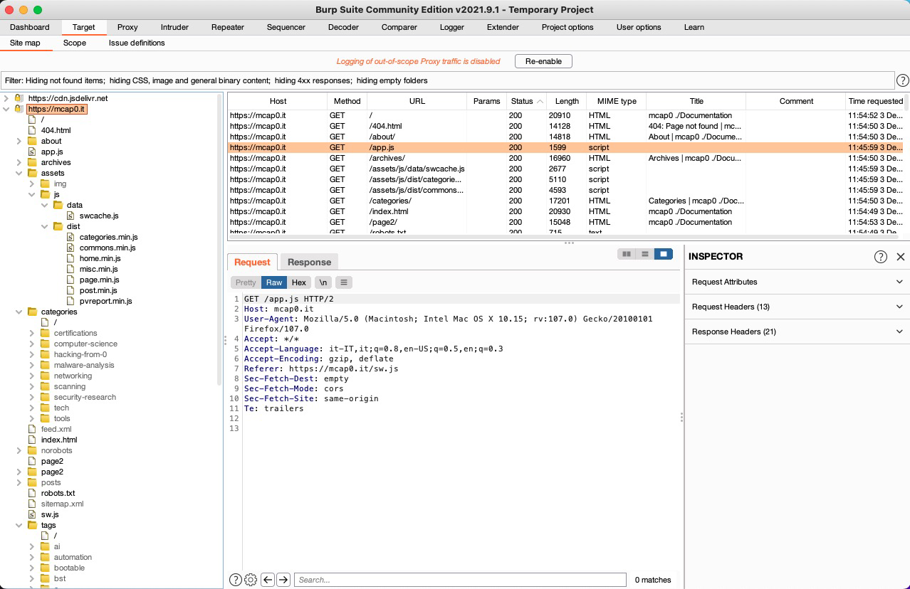Sort table by Status column
Screen dimensions: 910x589
pyautogui.click(x=526, y=101)
